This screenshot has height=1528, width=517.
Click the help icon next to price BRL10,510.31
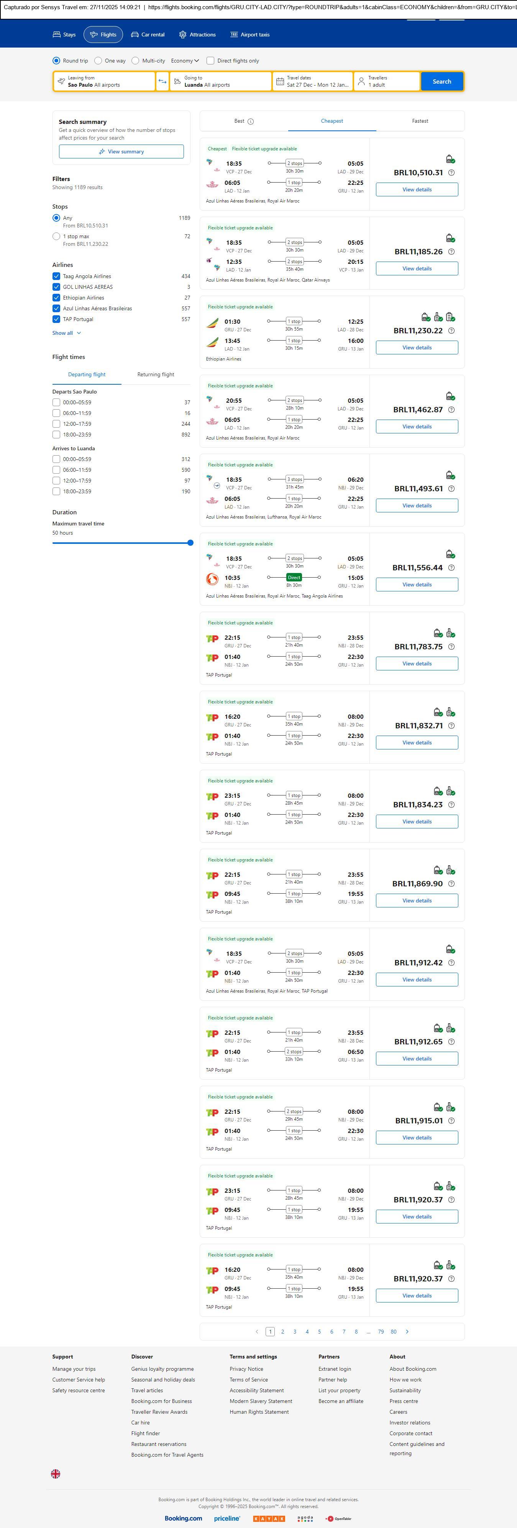pos(451,173)
